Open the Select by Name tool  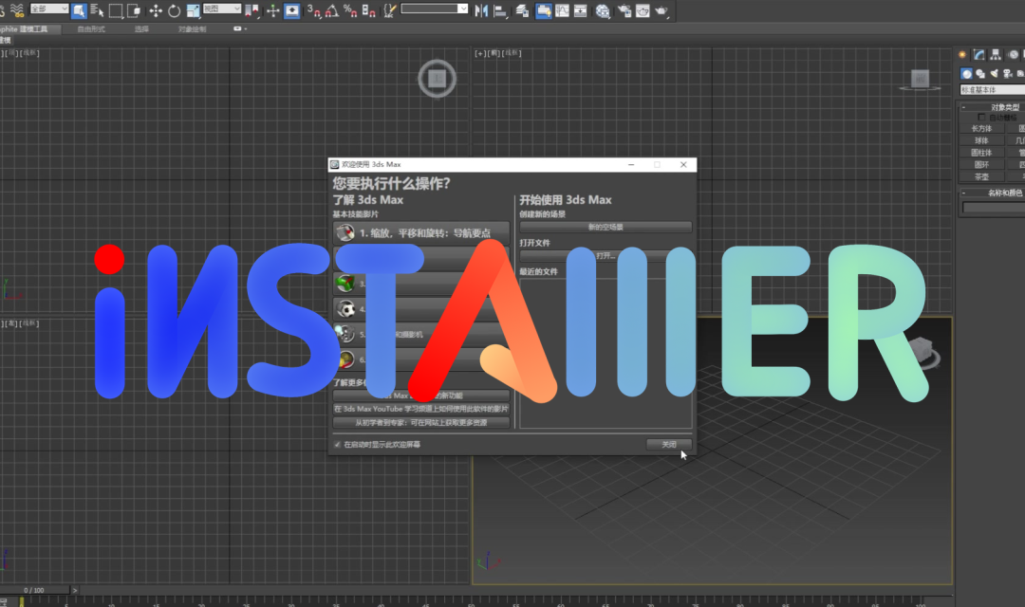coord(97,10)
